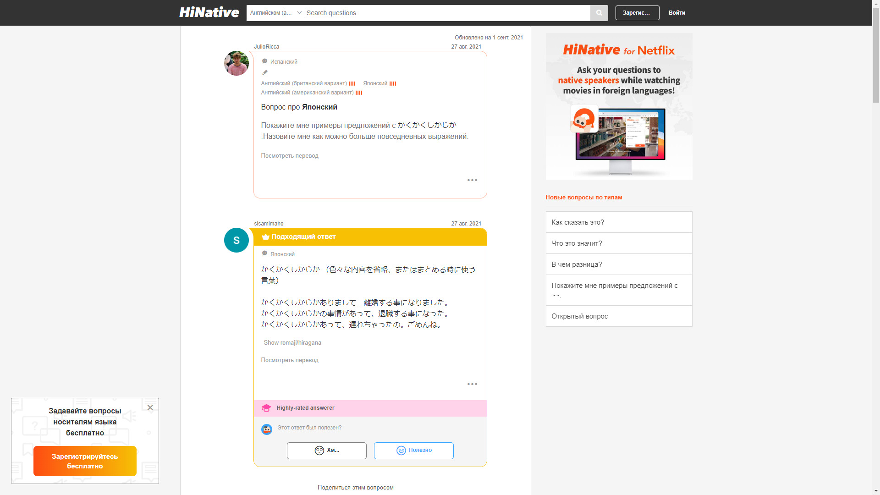Click the search magnifier icon button
The image size is (880, 495).
point(599,13)
